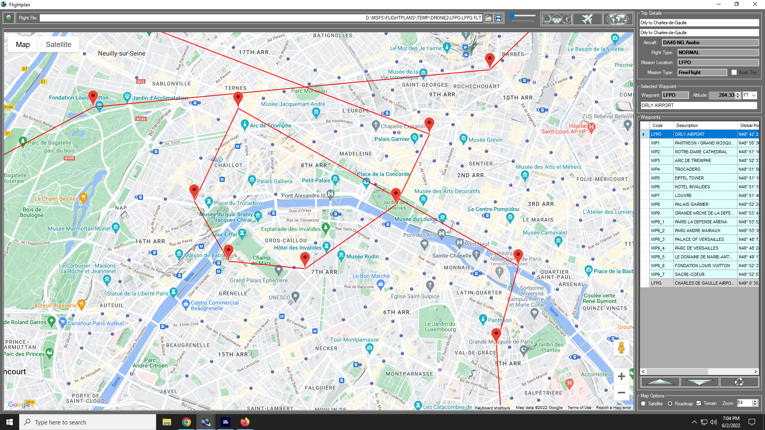Open the Terms of Use link
The width and height of the screenshot is (765, 430).
click(x=579, y=407)
